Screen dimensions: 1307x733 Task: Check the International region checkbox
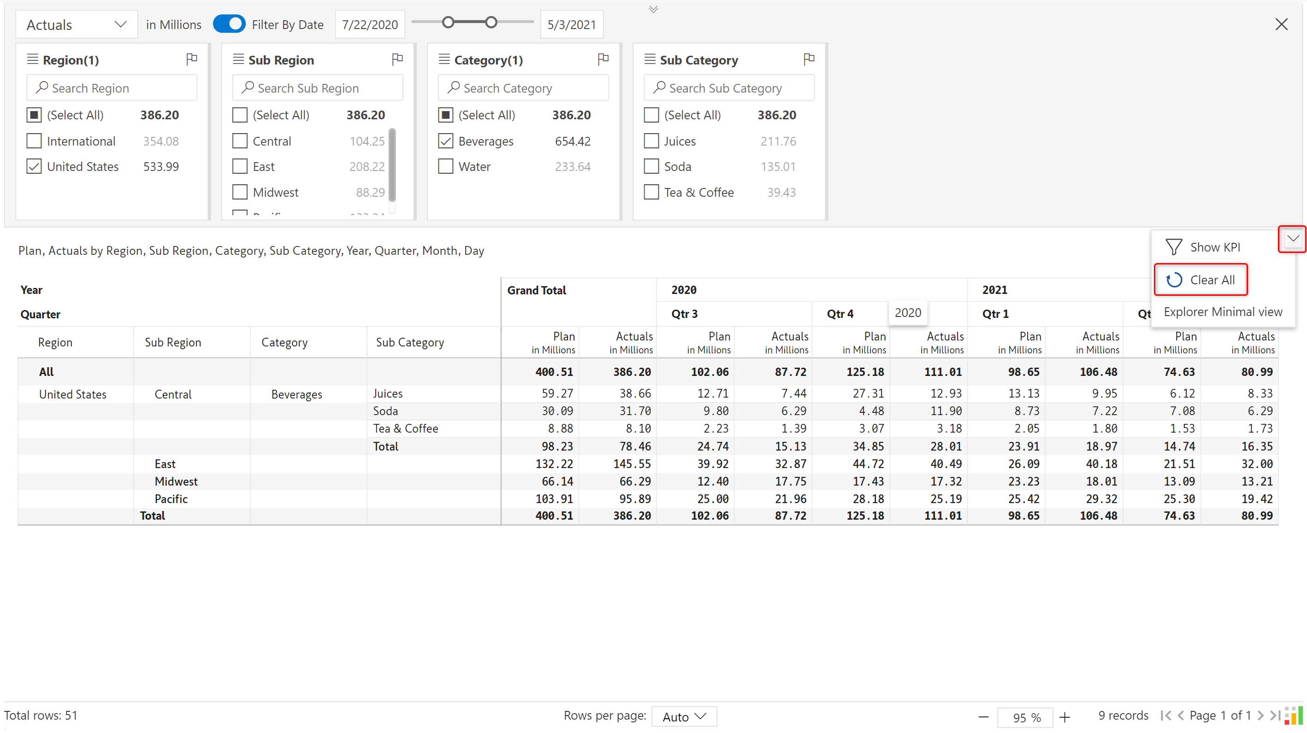pyautogui.click(x=34, y=141)
